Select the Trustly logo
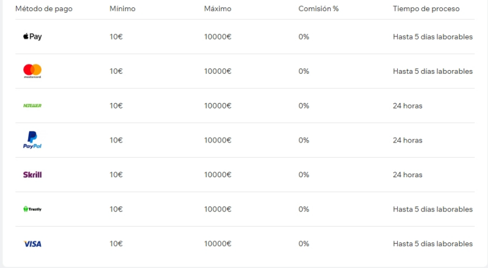 pyautogui.click(x=32, y=209)
